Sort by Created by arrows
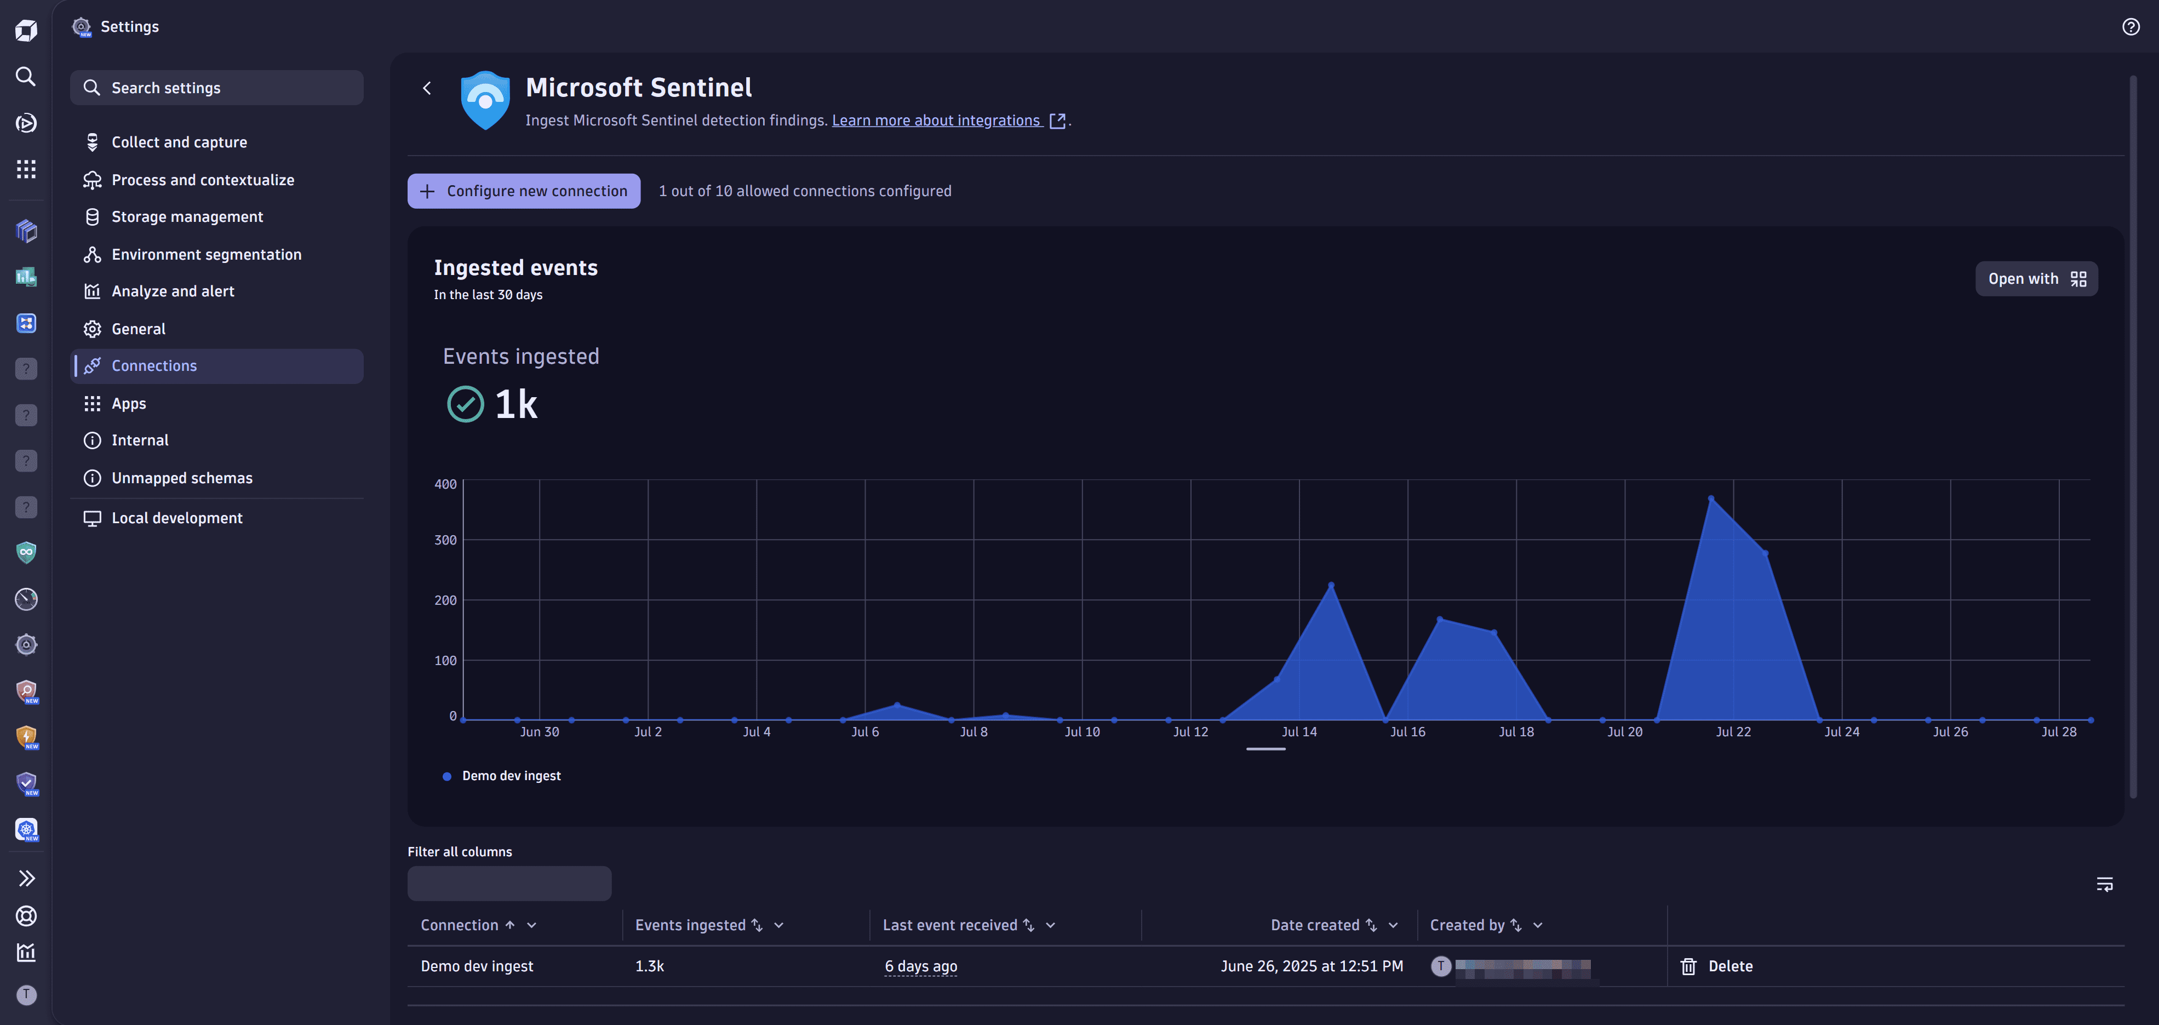This screenshot has width=2159, height=1025. (x=1515, y=924)
